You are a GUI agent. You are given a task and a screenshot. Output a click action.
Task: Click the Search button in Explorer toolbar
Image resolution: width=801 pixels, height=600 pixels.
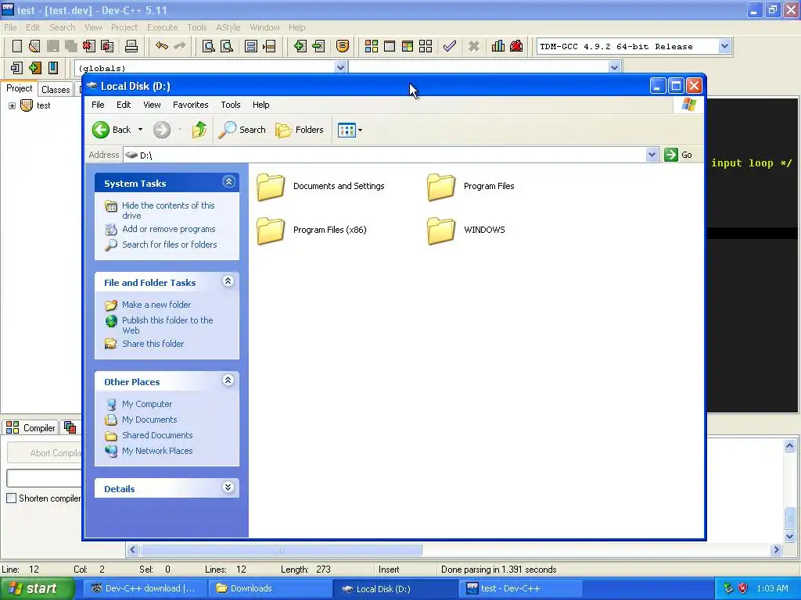pos(242,130)
